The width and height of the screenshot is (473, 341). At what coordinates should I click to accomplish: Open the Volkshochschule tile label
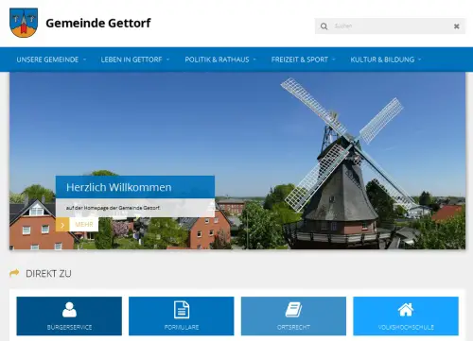click(x=406, y=327)
